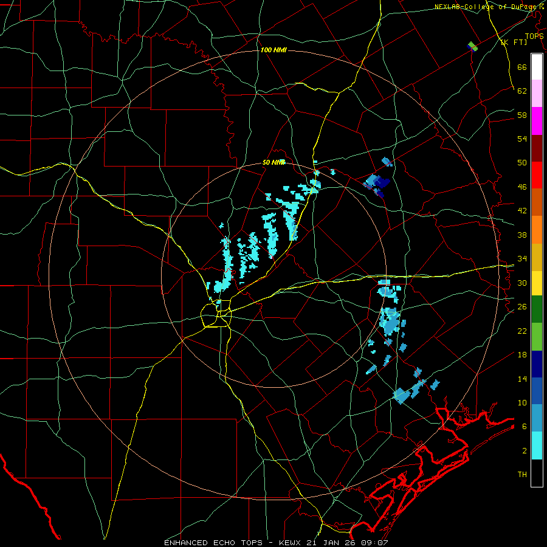This screenshot has width=547, height=547.
Task: Click the light pink legend swatch
Action: pos(537,94)
